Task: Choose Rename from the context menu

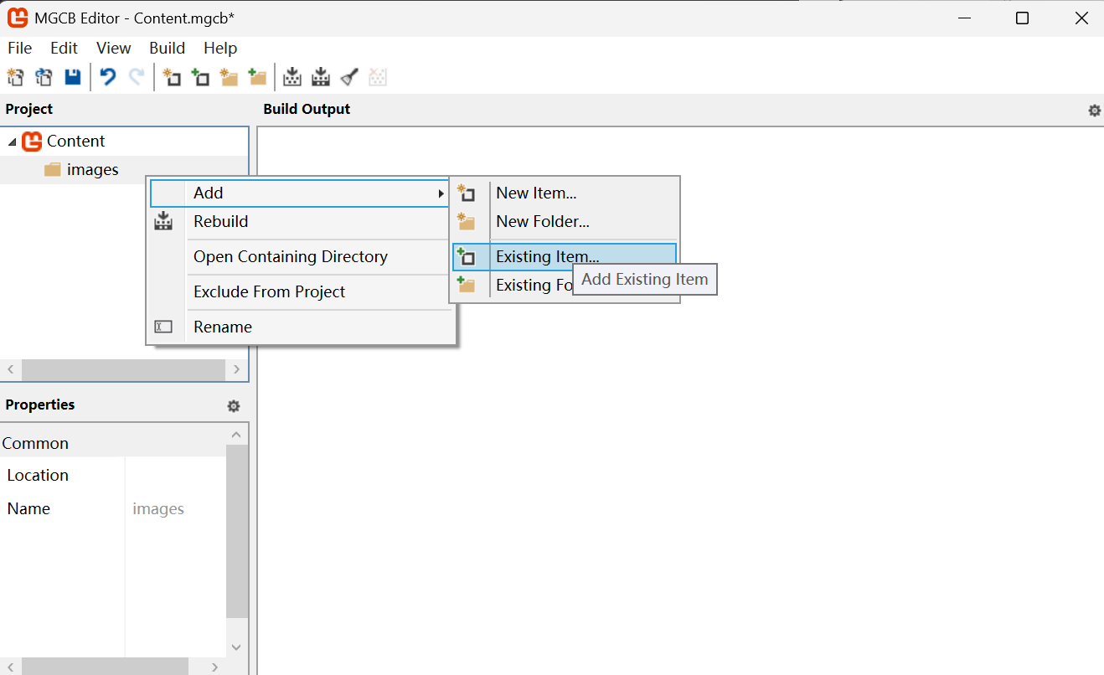Action: point(300,327)
